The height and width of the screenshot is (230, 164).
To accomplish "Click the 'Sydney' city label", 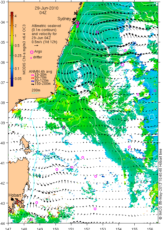I will 64,19.
